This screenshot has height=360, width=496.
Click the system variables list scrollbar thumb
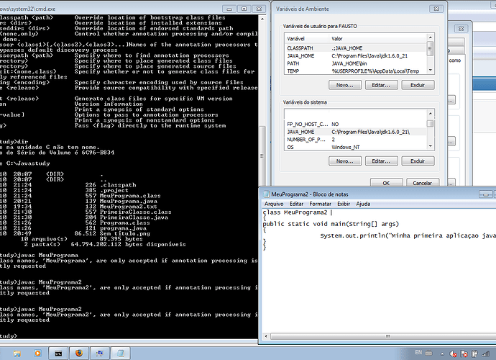(430, 124)
